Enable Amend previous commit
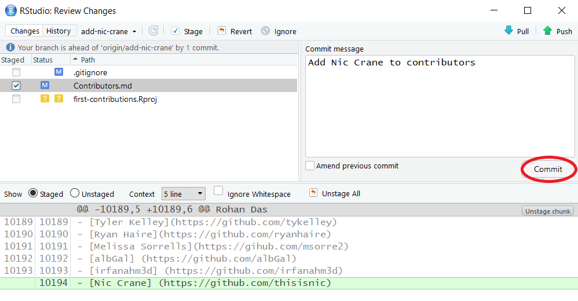Screen dimensions: 578x301 [x=310, y=166]
